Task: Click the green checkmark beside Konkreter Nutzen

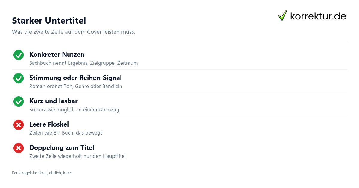Action: 19,55
